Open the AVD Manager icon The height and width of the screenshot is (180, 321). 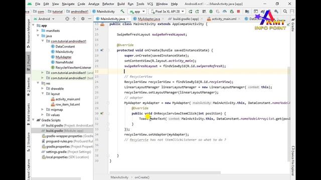pyautogui.click(x=270, y=11)
